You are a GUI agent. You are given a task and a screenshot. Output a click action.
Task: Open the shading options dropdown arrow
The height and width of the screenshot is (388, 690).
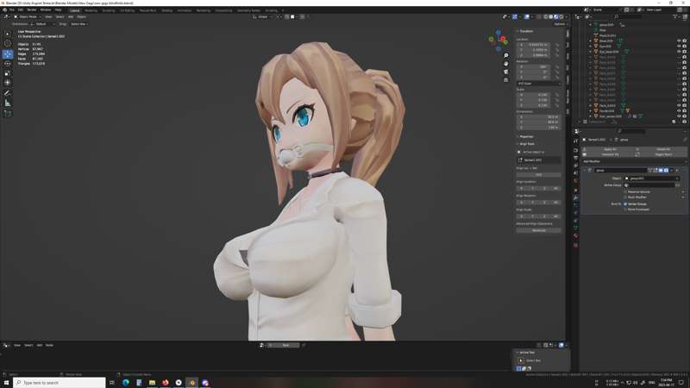(566, 16)
